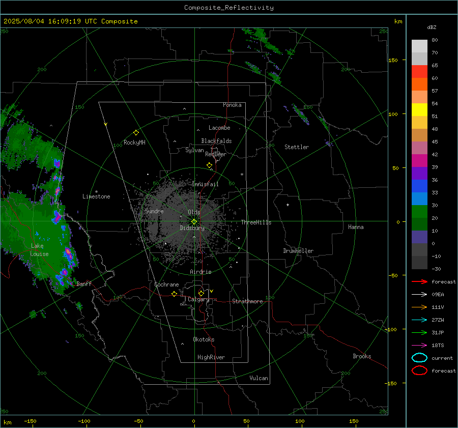Click the Limestone label

[x=96, y=196]
